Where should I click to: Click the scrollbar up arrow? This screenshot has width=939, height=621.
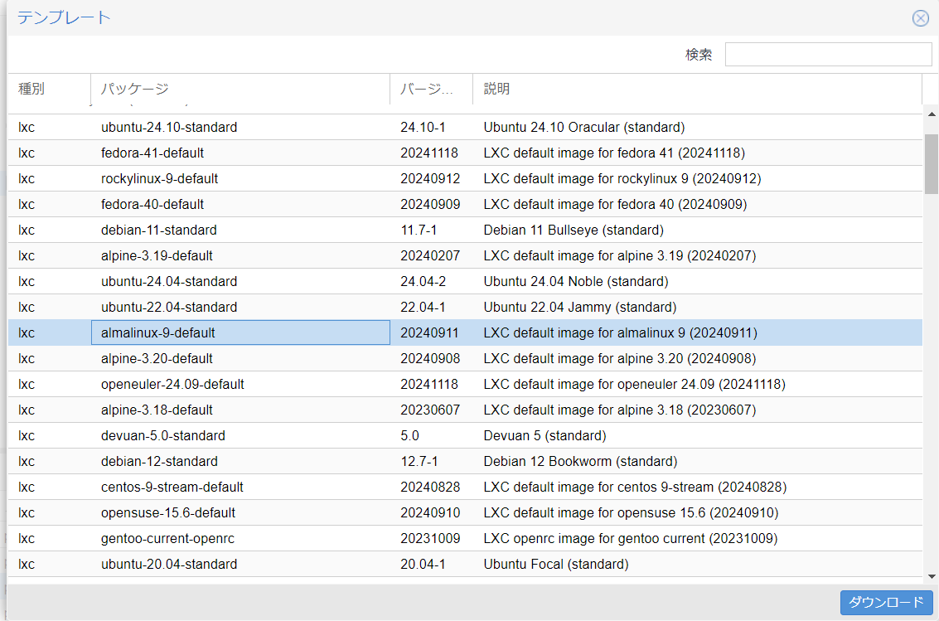pos(932,114)
